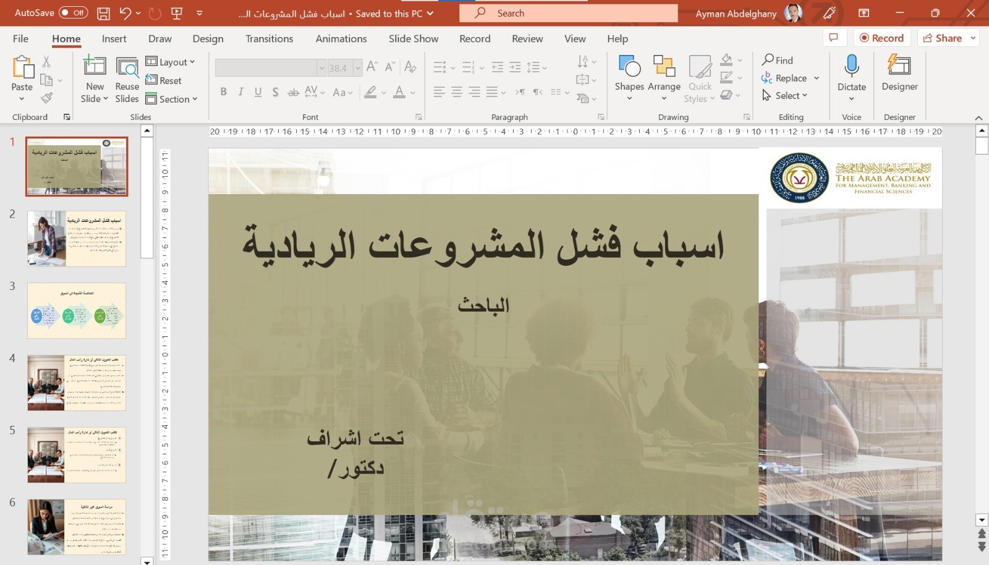Click the Save icon in the title bar
Viewport: 989px width, 565px height.
pyautogui.click(x=104, y=13)
